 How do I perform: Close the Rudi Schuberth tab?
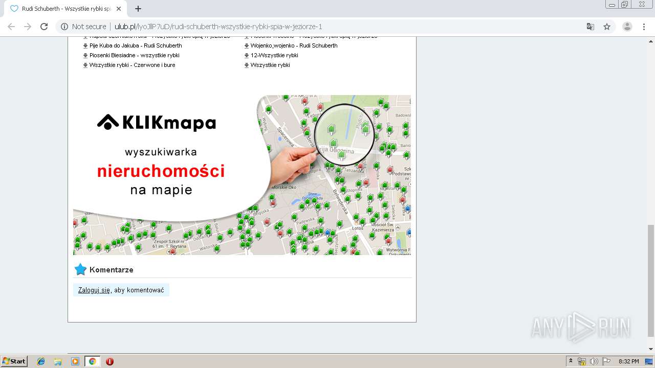[119, 9]
